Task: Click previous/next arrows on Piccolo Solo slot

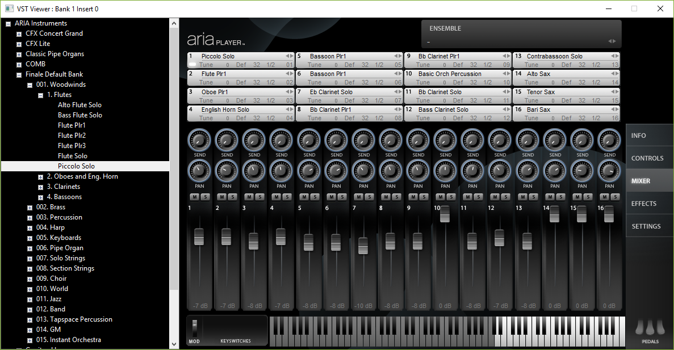Action: 289,56
